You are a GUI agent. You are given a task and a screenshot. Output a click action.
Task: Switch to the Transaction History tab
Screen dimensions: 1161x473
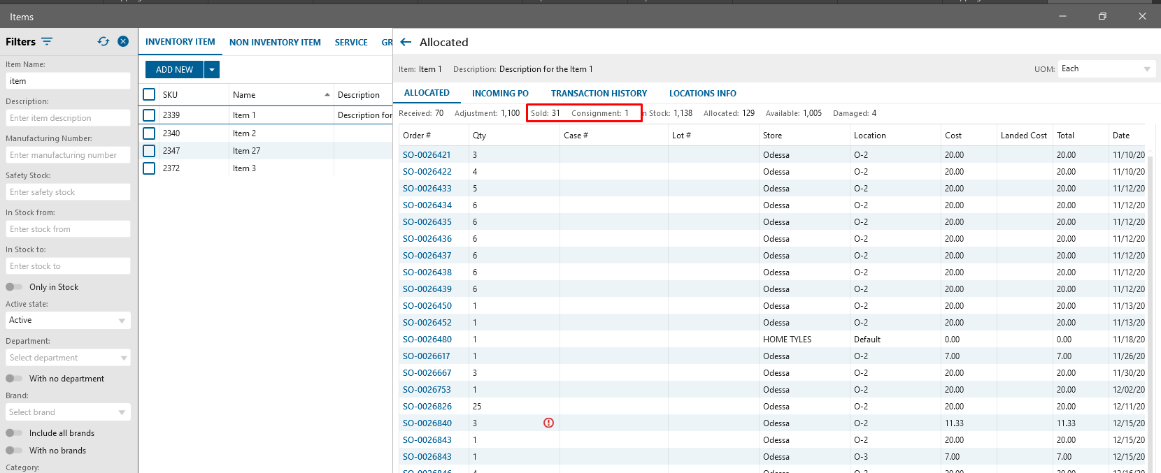599,93
